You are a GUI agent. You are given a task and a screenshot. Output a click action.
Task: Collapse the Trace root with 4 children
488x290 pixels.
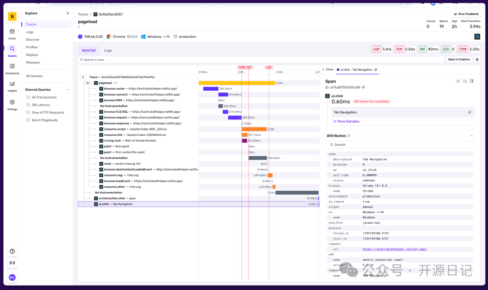pyautogui.click(x=83, y=77)
